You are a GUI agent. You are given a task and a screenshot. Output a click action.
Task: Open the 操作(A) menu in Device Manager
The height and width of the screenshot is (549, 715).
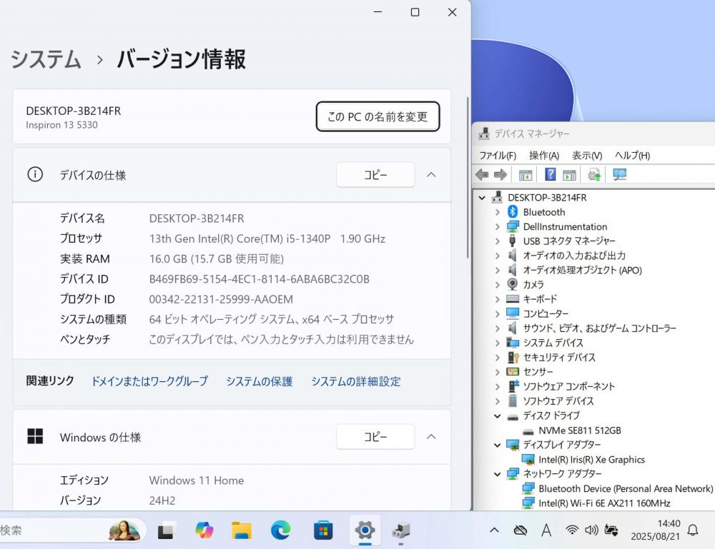[544, 156]
